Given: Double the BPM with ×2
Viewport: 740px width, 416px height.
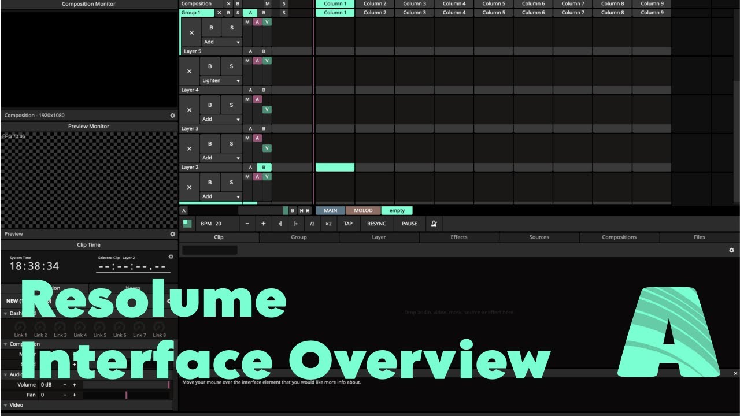Looking at the screenshot, I should (x=328, y=224).
